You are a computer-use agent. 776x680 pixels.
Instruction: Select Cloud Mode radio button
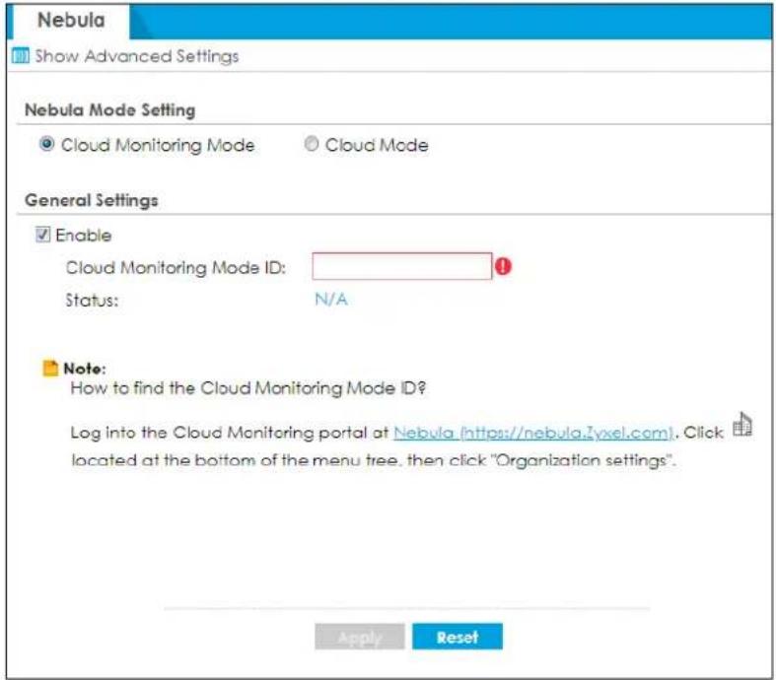312,144
